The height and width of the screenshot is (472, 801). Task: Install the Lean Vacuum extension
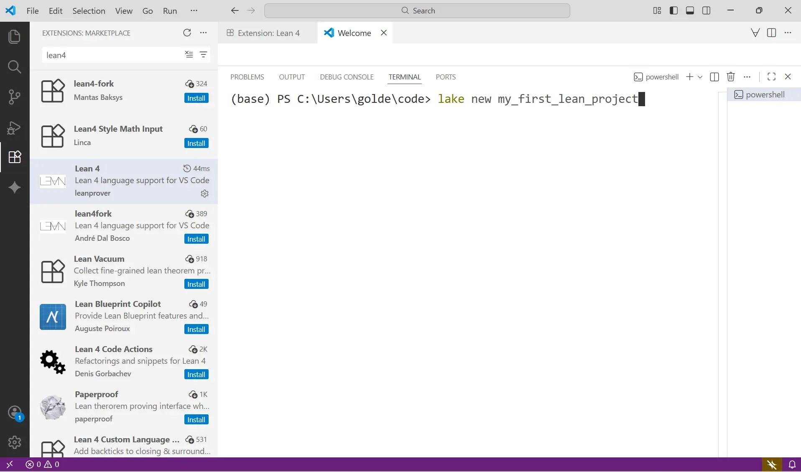pyautogui.click(x=196, y=284)
